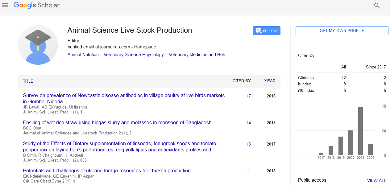
Task: Open Veterinary Science Physiology tag
Action: tap(134, 55)
